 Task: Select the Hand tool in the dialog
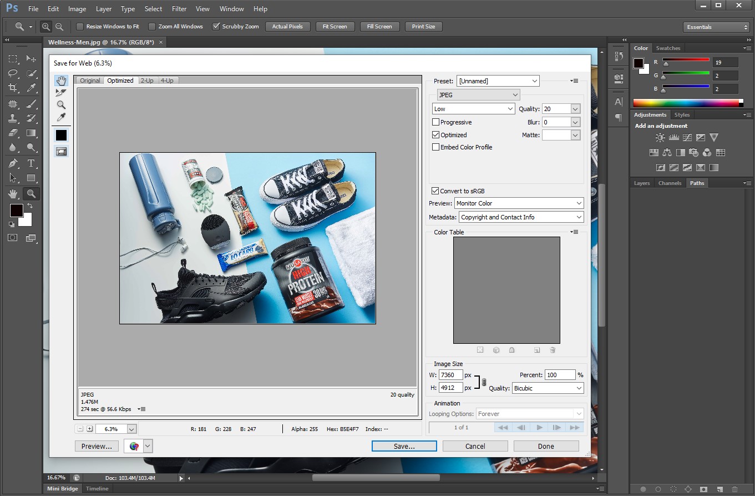coord(61,81)
